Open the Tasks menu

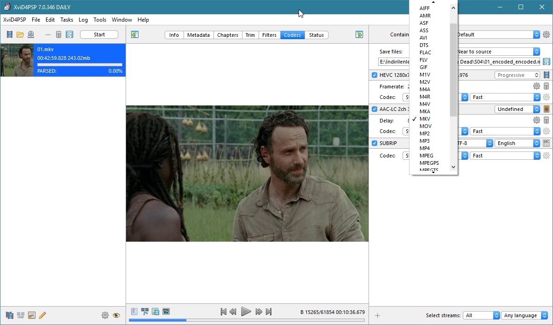67,20
